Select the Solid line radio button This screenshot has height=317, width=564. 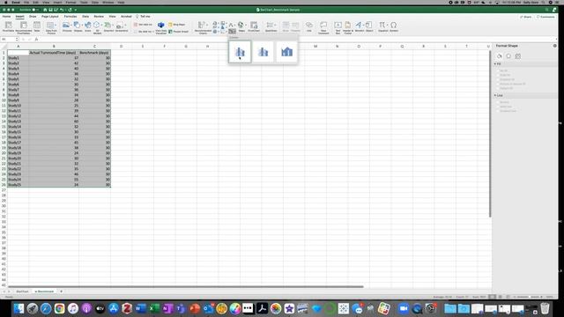498,107
